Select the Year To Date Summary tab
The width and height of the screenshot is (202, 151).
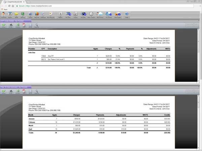point(16,87)
